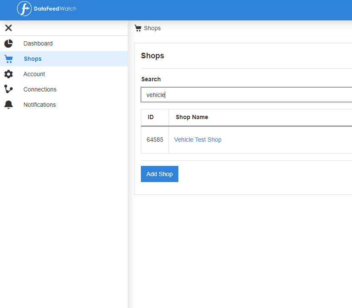Focus the Search input containing 'vehicle'

(247, 95)
